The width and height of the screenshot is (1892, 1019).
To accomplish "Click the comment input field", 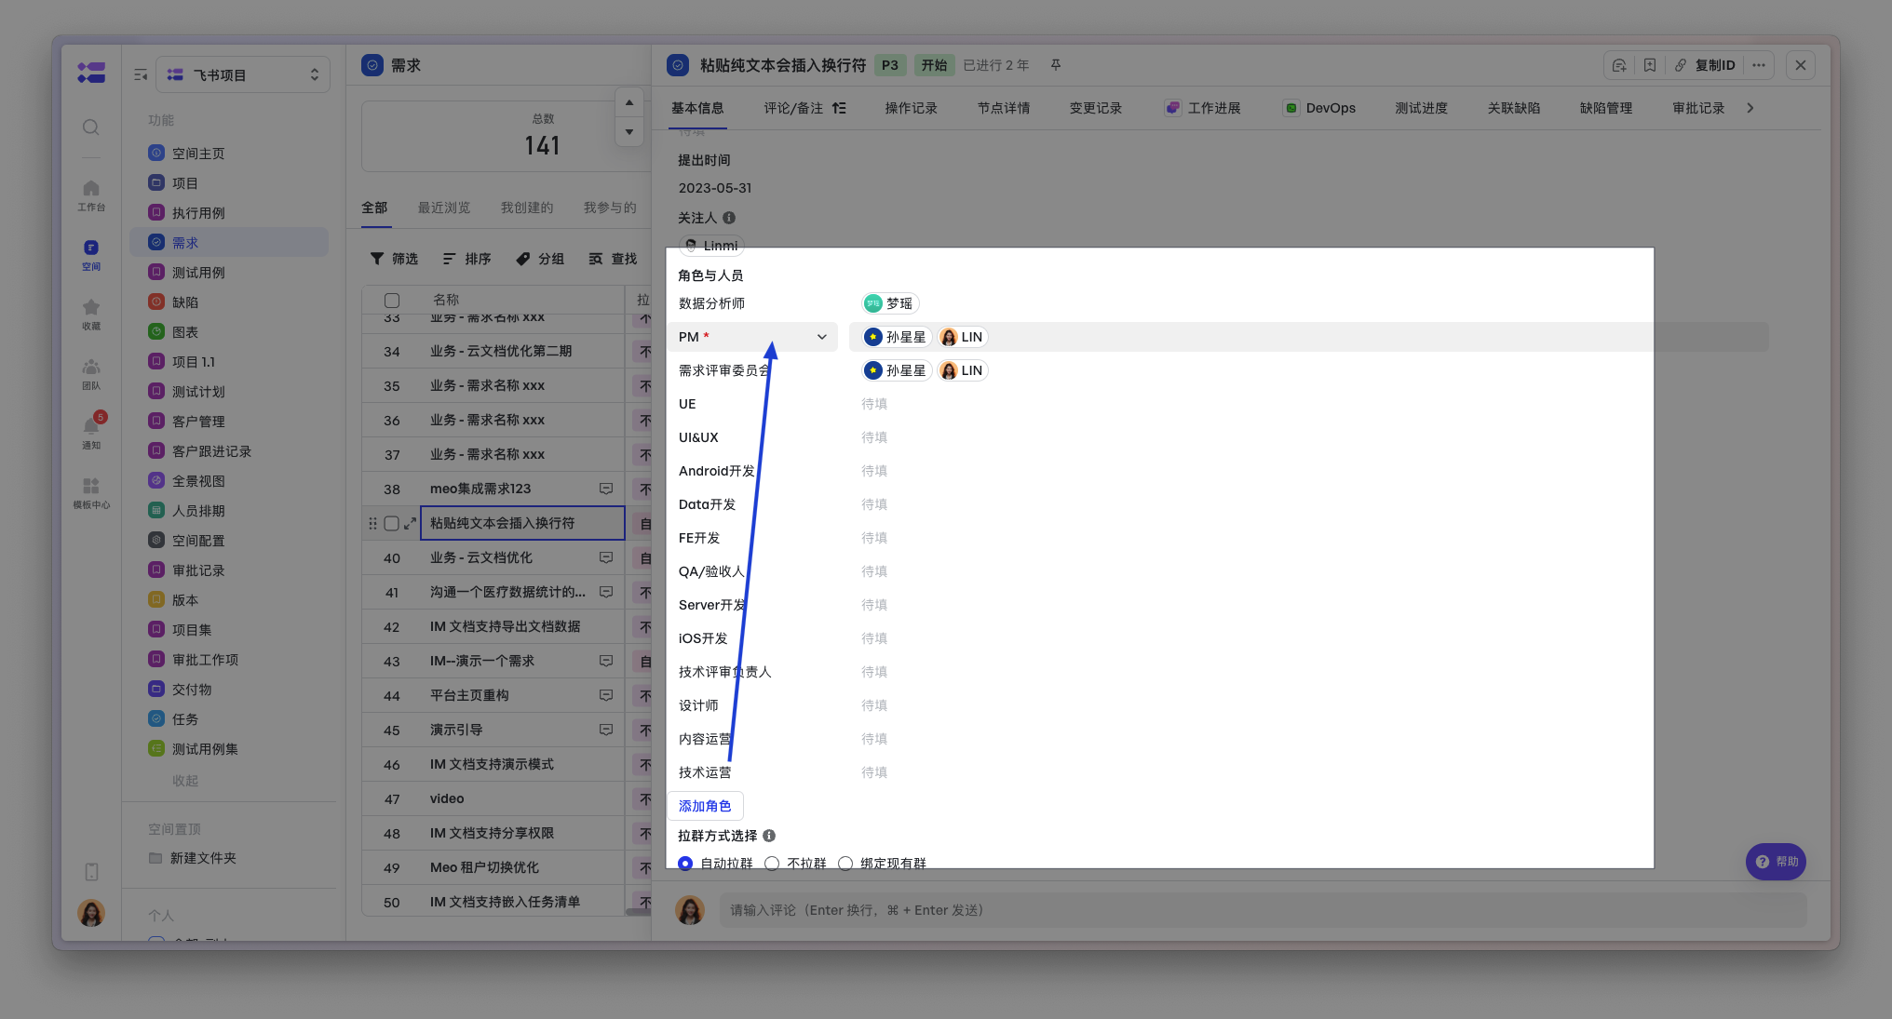I will point(1263,910).
